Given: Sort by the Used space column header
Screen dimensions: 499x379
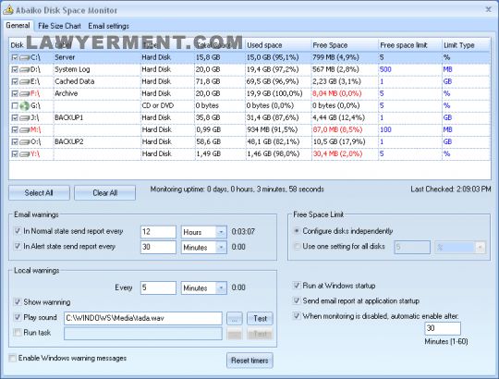Looking at the screenshot, I should click(278, 45).
